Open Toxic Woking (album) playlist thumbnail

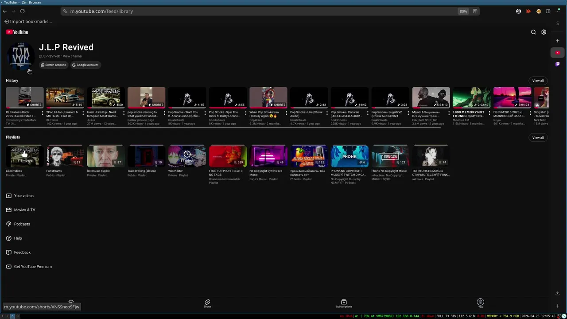tap(146, 156)
